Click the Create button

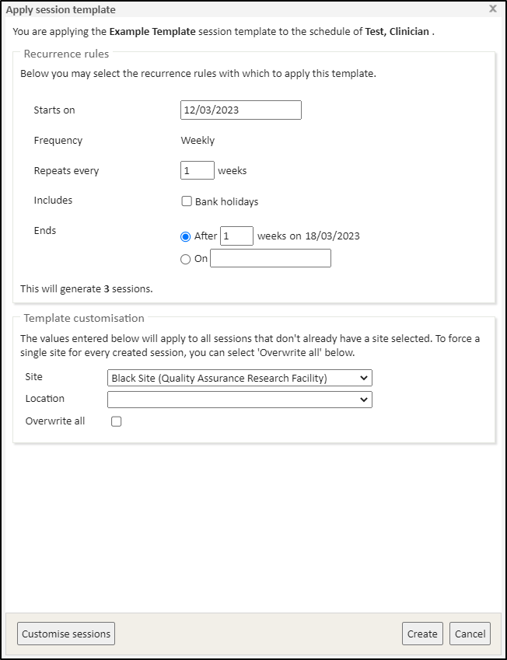click(422, 634)
